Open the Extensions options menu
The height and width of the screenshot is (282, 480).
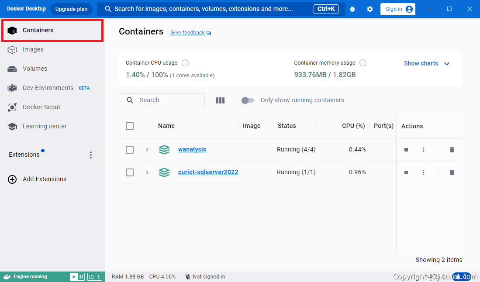(91, 155)
